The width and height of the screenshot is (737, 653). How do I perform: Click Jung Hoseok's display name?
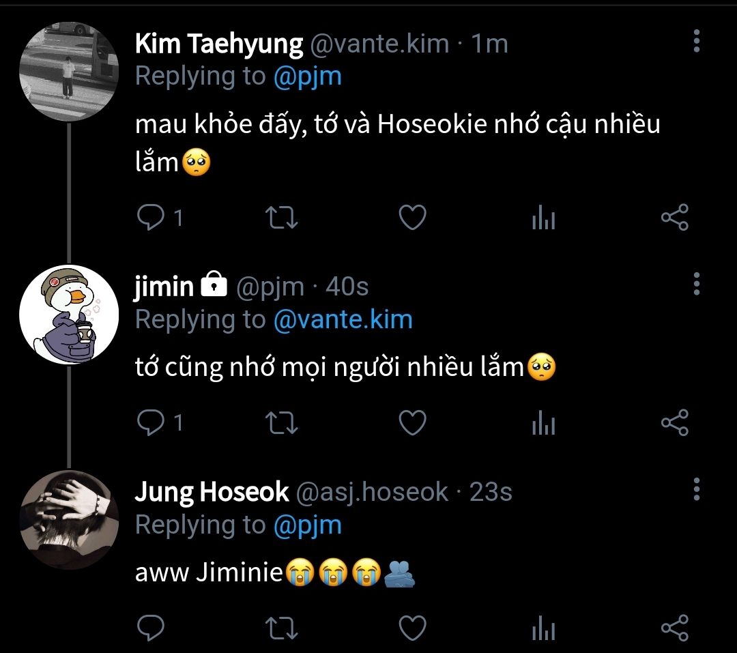click(x=212, y=492)
